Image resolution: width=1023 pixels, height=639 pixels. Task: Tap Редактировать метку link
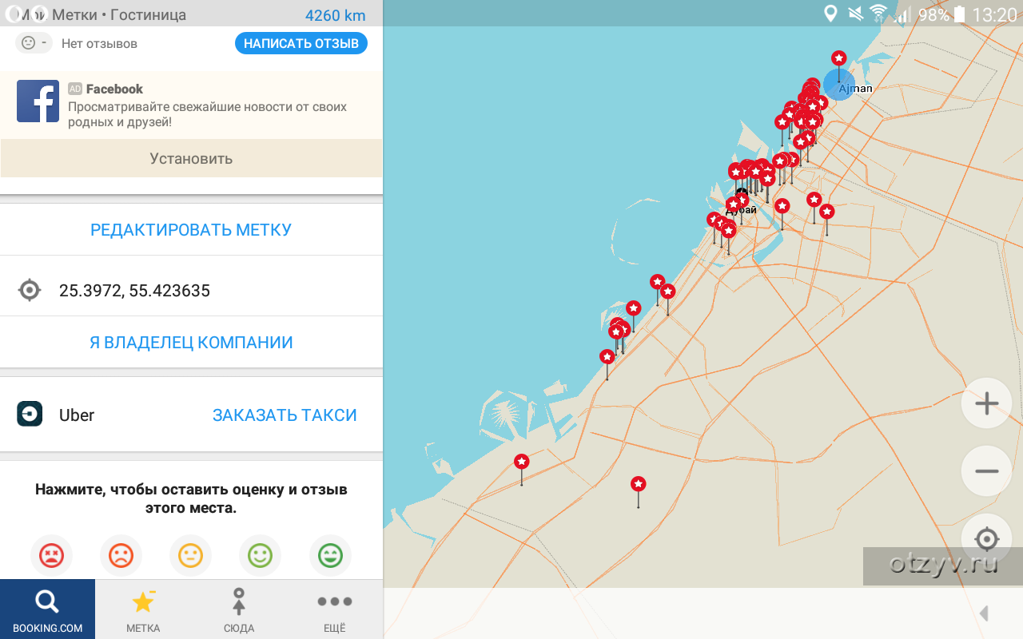(x=191, y=230)
